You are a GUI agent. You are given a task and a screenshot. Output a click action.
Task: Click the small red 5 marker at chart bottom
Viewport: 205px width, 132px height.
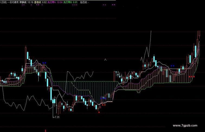[x=46, y=131]
